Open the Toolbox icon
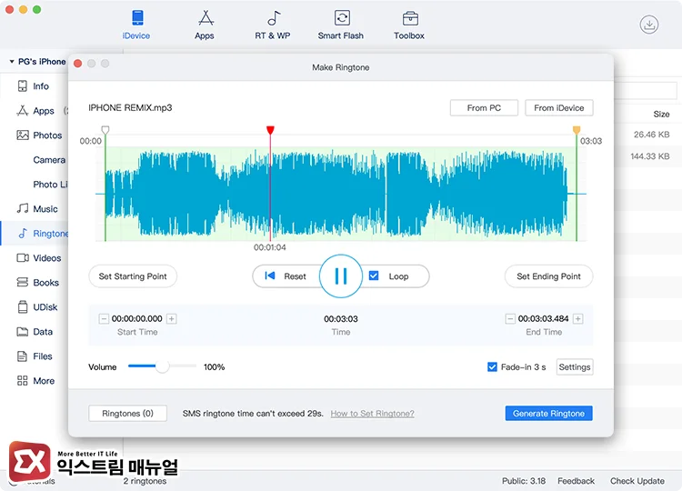This screenshot has width=682, height=491. [409, 18]
